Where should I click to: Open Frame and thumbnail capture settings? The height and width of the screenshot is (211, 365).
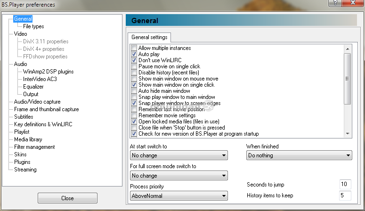[46, 109]
